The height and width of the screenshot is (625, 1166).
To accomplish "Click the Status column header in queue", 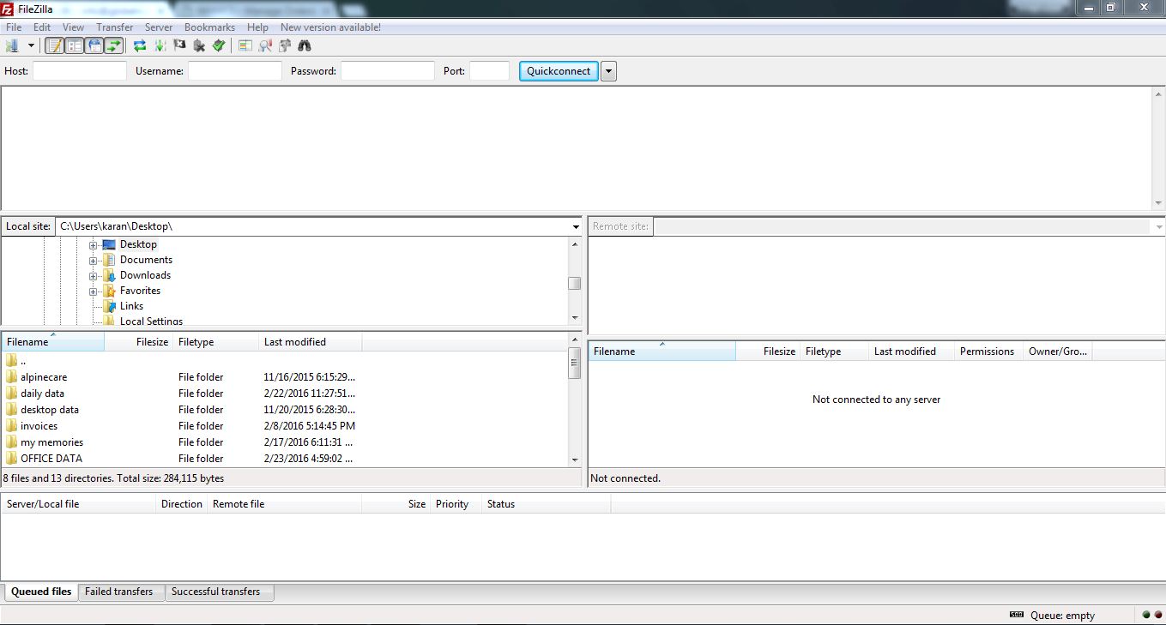I will tap(546, 504).
